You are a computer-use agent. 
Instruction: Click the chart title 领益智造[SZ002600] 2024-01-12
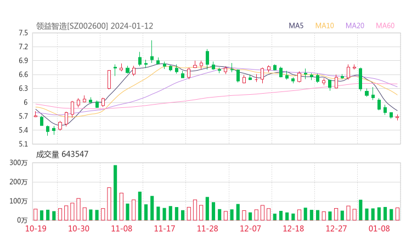(x=94, y=26)
